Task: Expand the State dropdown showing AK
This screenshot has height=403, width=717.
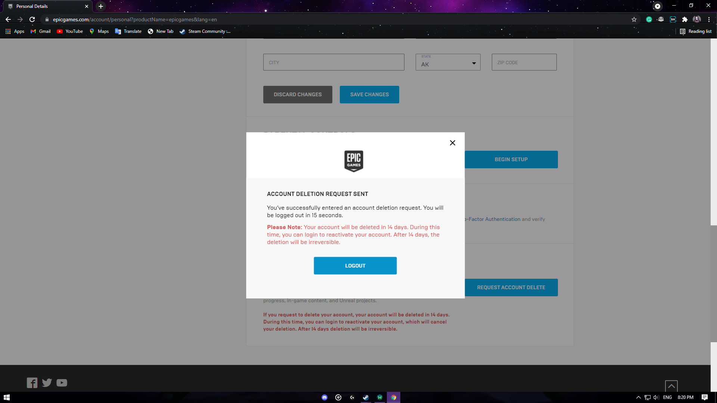Action: click(448, 62)
